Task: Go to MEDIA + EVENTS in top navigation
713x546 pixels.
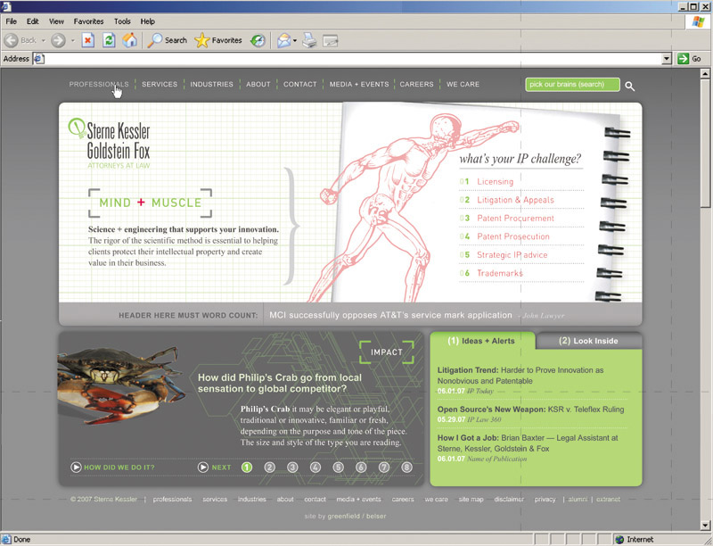Action: (x=359, y=84)
